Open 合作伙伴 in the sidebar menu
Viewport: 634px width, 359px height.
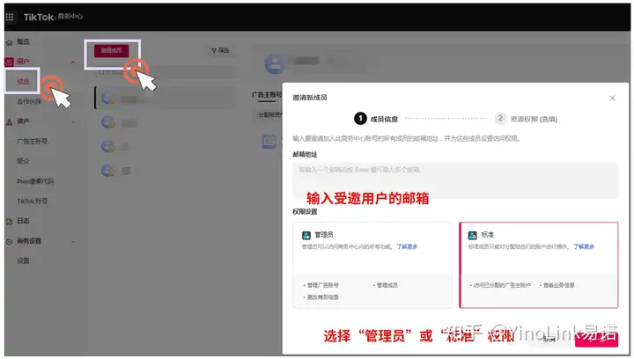(29, 101)
